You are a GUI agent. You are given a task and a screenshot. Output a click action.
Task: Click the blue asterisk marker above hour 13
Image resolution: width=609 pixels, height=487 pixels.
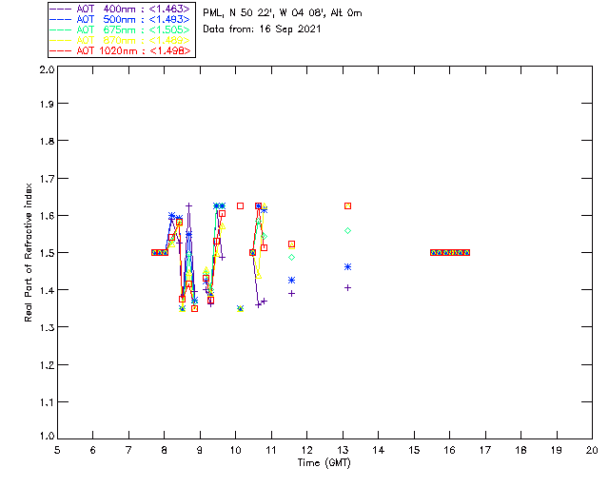point(347,266)
